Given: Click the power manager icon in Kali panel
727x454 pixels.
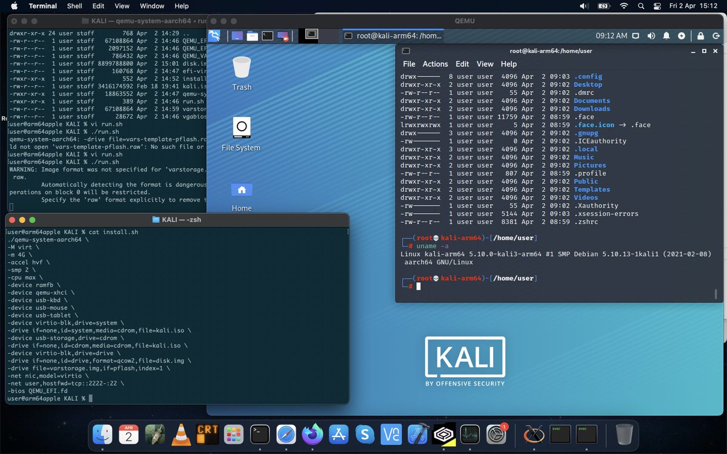Looking at the screenshot, I should point(681,36).
